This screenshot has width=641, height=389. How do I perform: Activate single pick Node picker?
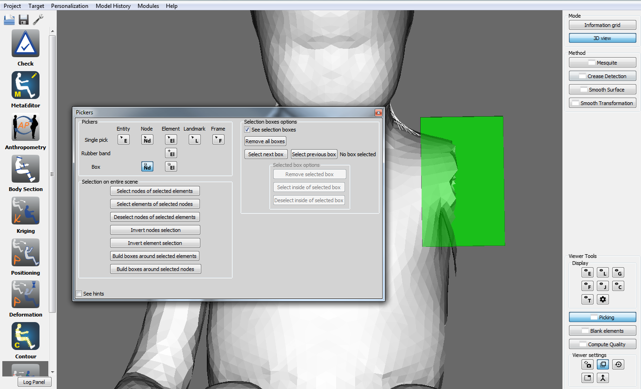click(x=147, y=139)
